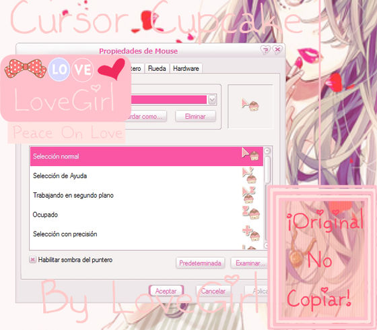
Task: Choose the Selección de Ayuda cursor icon
Action: (x=249, y=175)
